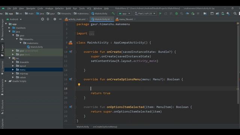This screenshot has width=240, height=135.
Task: Click the lightbulb quick-fix icon
Action: point(79,84)
